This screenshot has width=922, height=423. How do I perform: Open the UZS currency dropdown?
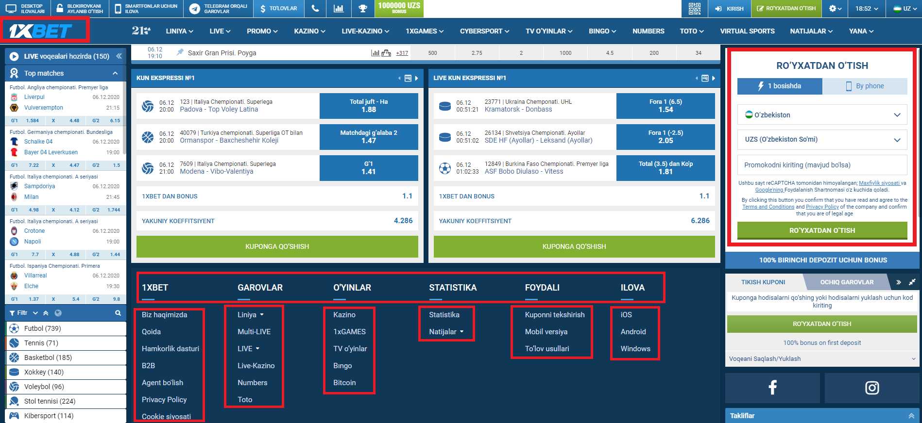[822, 139]
